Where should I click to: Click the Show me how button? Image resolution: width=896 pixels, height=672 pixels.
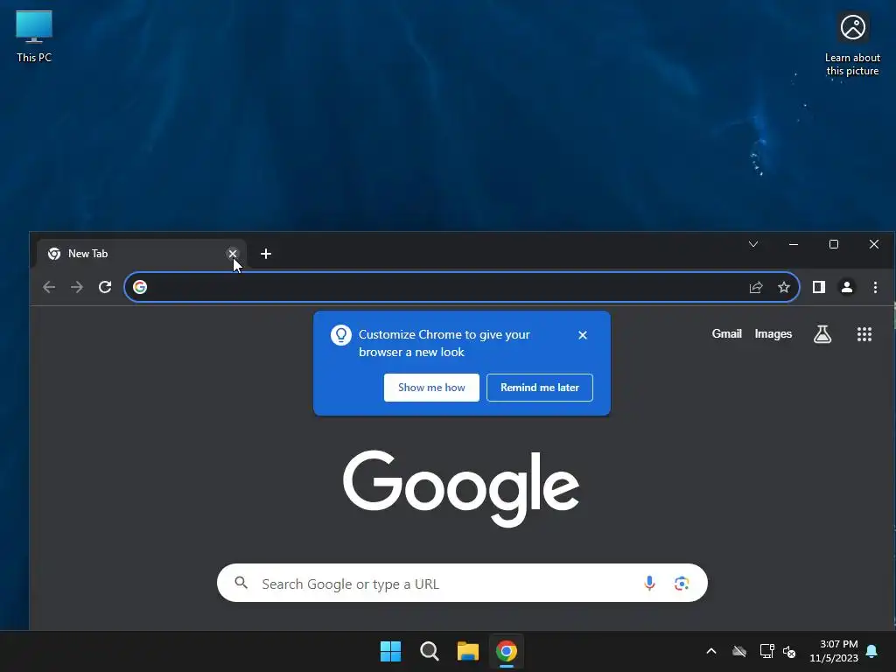pos(431,388)
